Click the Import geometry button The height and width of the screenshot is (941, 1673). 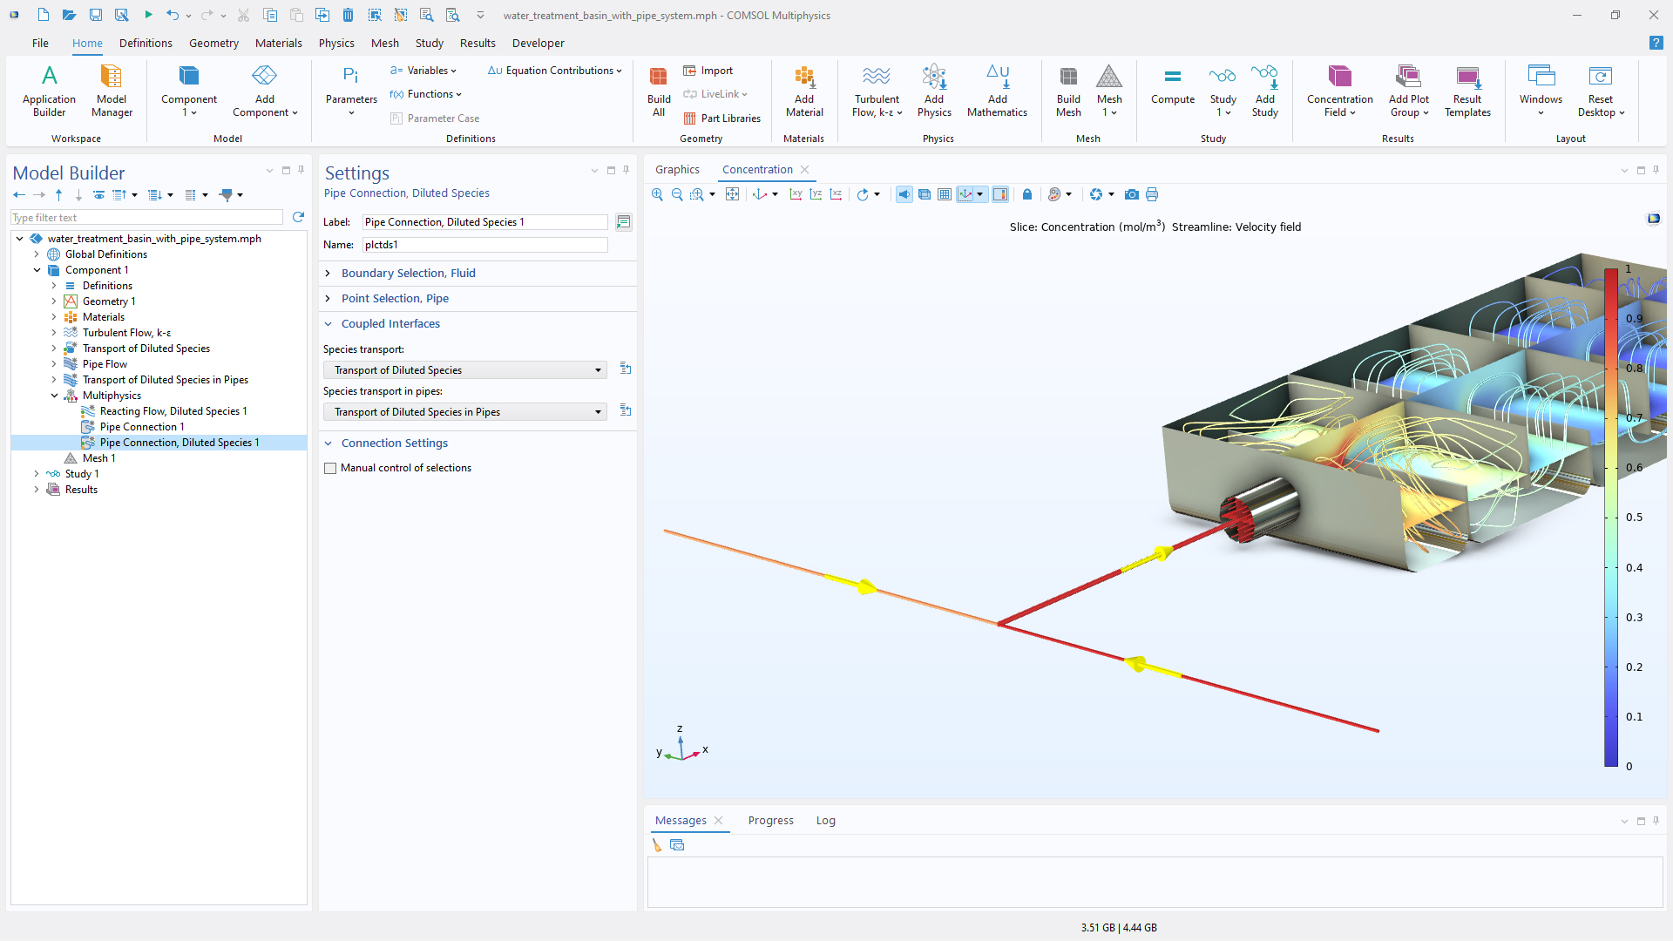coord(708,71)
